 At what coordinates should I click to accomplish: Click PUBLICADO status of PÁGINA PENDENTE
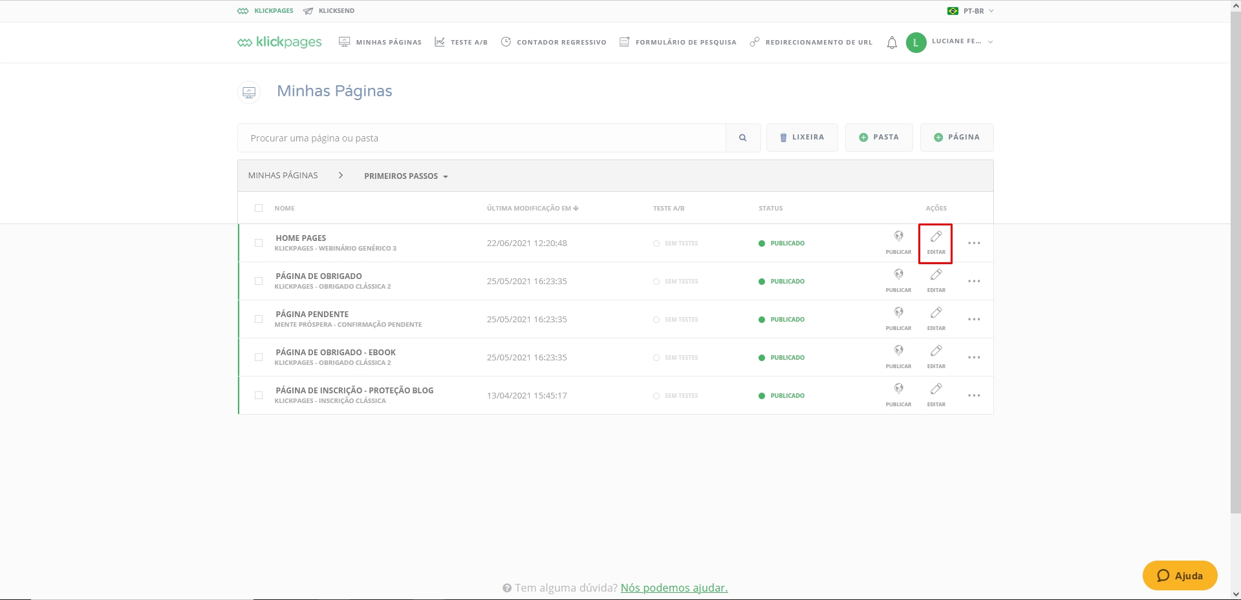[x=782, y=320]
